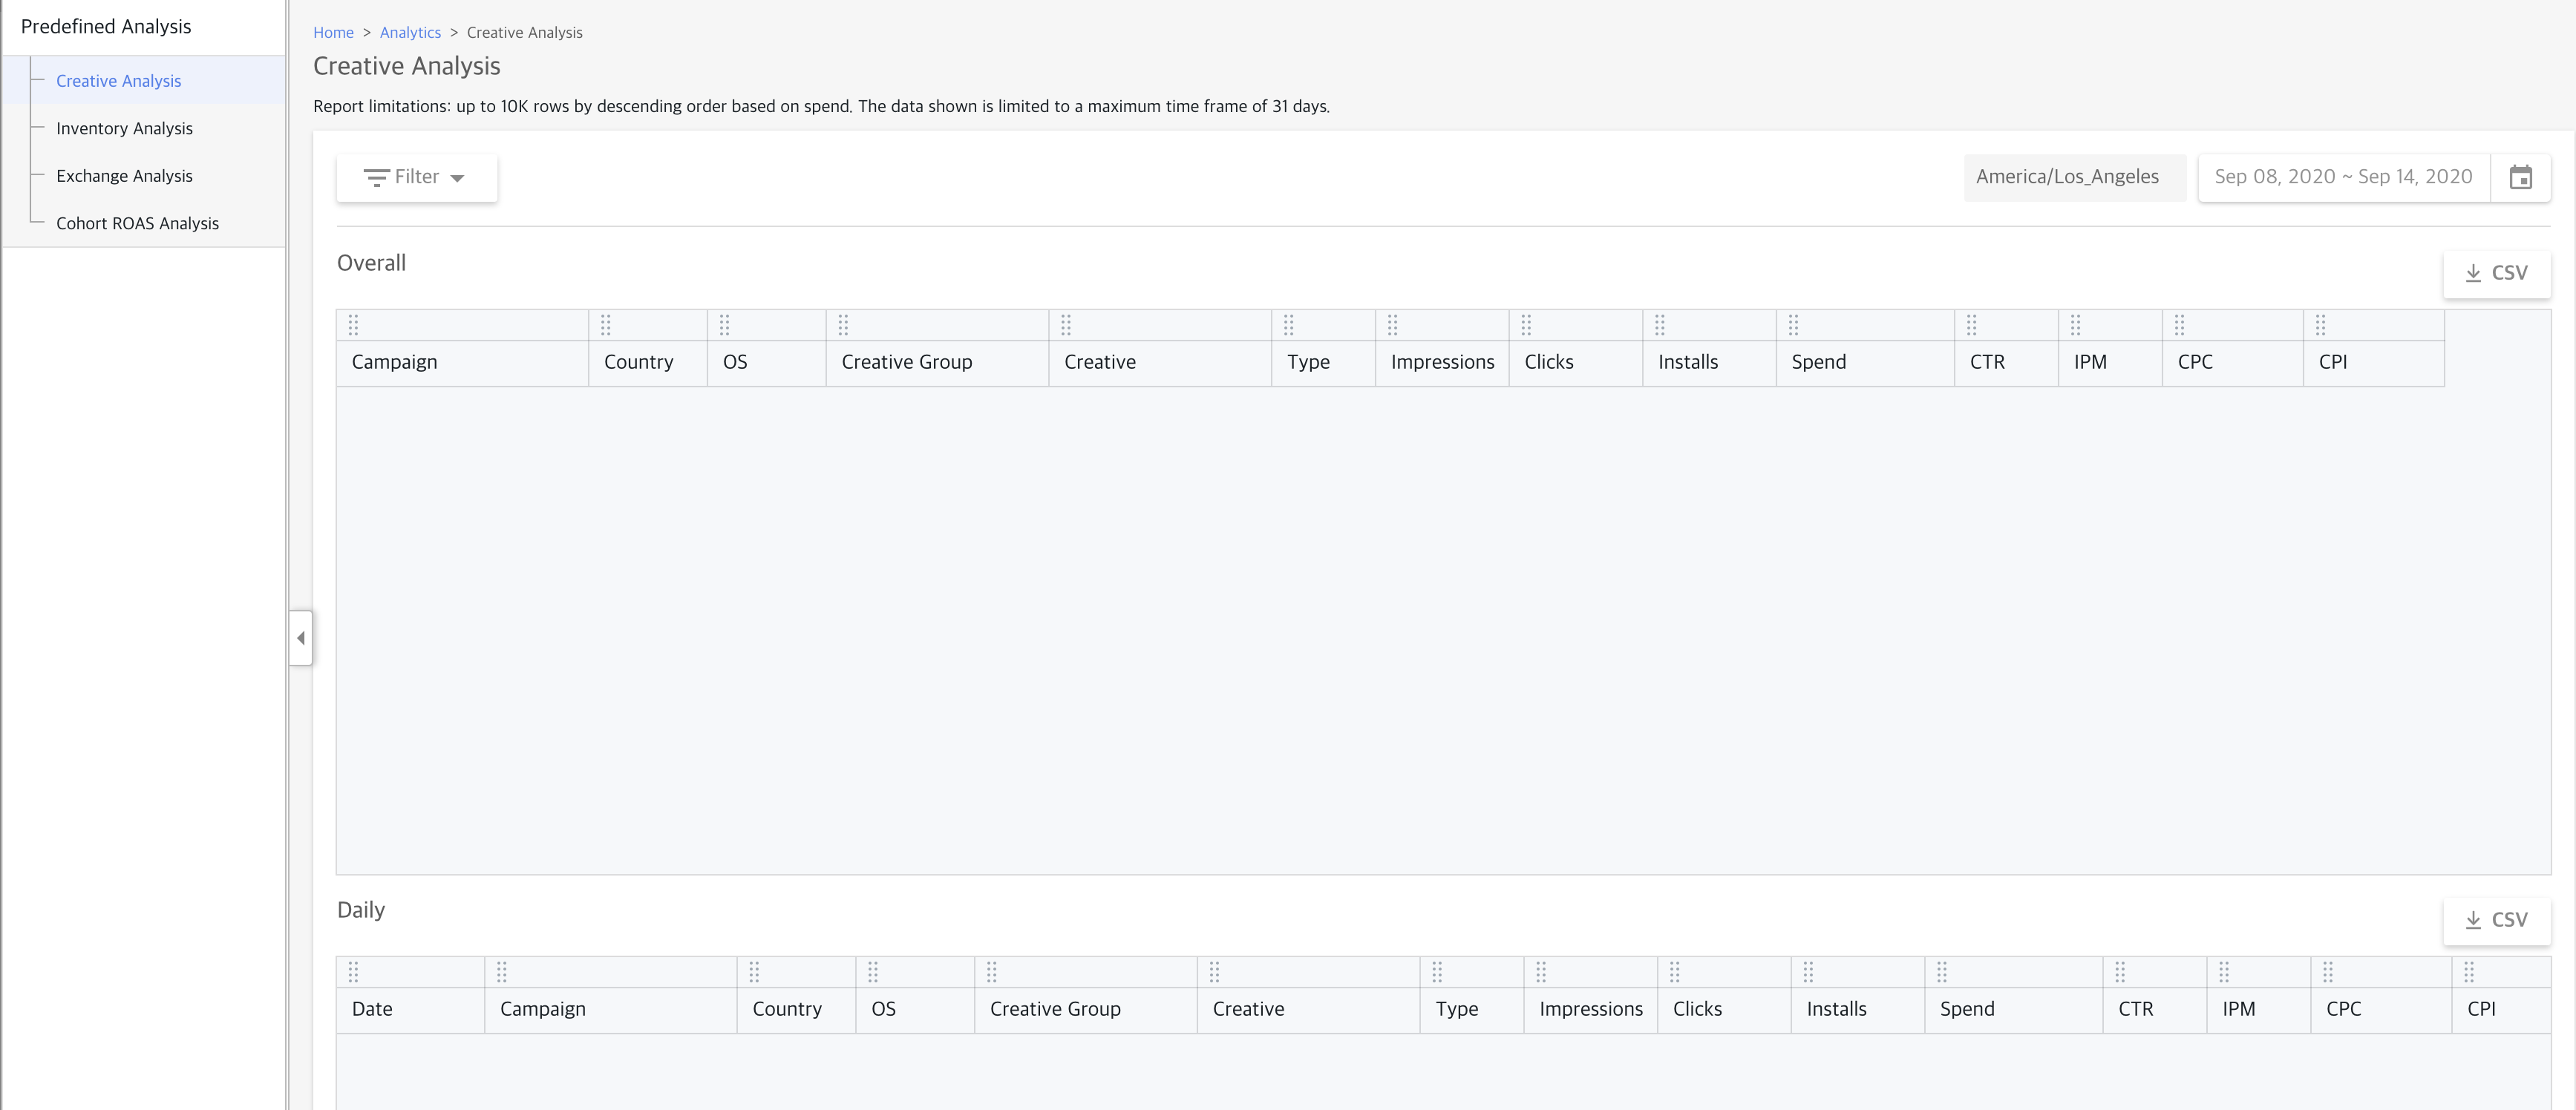The height and width of the screenshot is (1110, 2576).
Task: Download Daily table as CSV
Action: [x=2496, y=919]
